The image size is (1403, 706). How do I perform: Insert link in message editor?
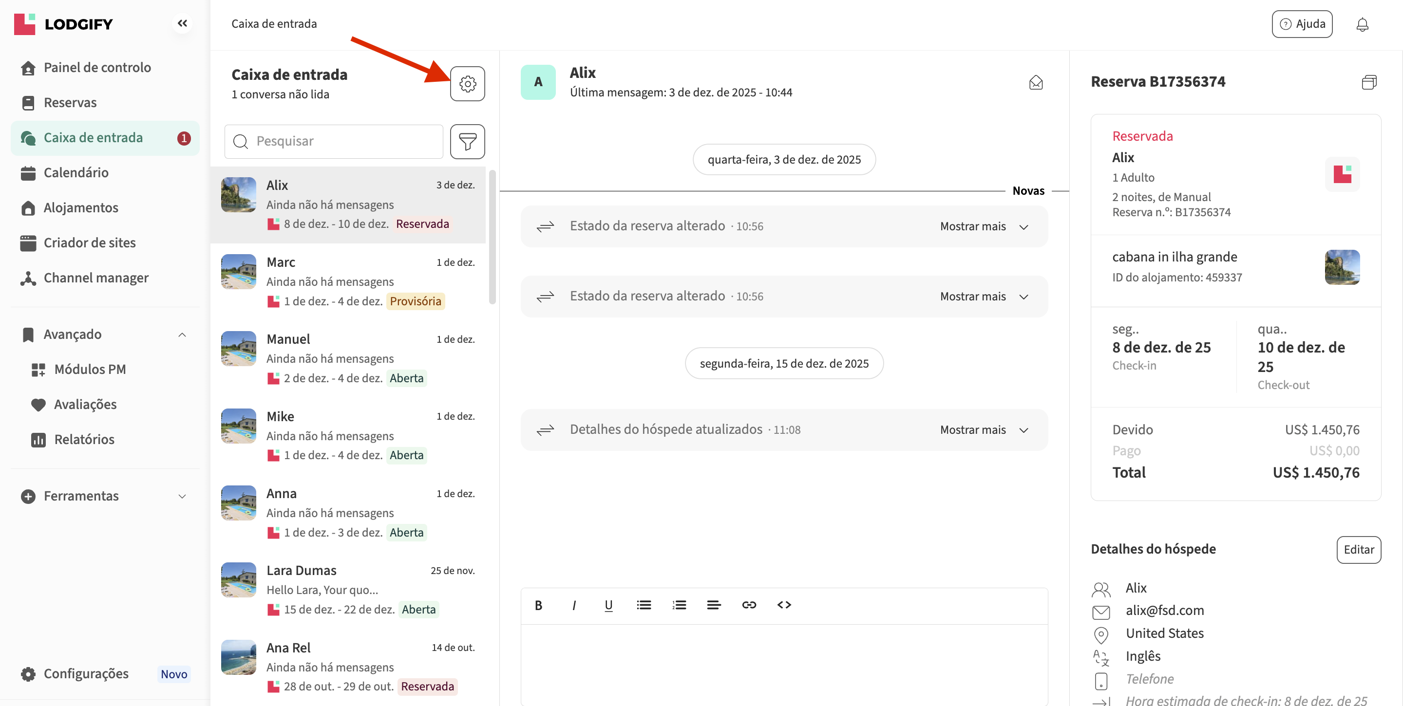pyautogui.click(x=749, y=605)
